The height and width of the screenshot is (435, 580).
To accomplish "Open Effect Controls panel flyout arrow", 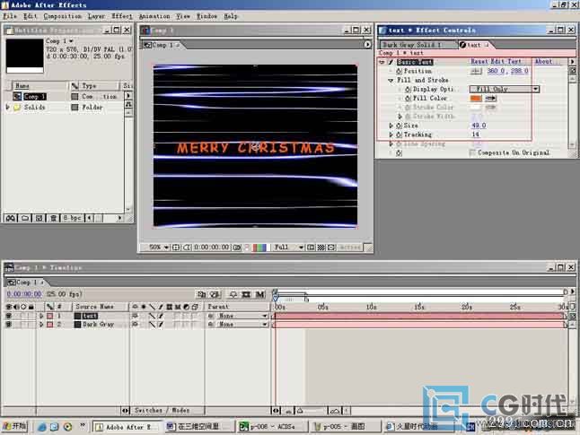I will (x=573, y=61).
